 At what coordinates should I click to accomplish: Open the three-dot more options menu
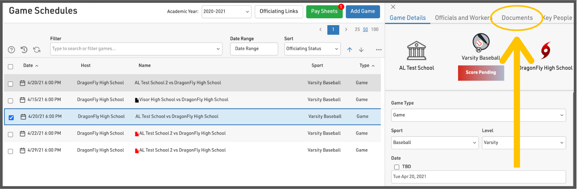pyautogui.click(x=379, y=50)
